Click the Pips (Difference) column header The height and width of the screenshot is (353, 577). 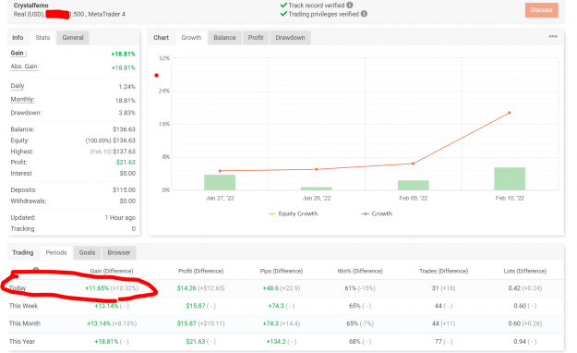tap(282, 271)
